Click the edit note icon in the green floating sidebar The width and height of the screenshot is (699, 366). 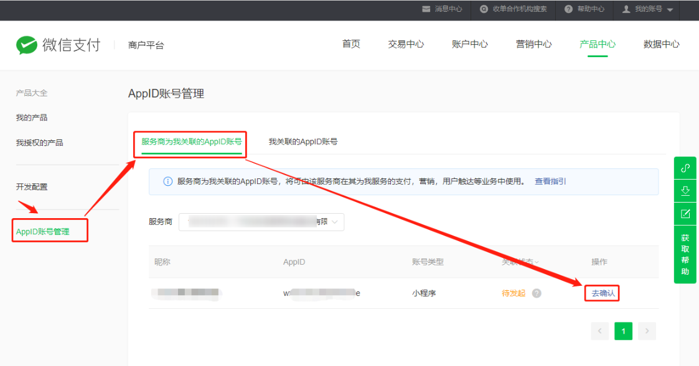click(685, 214)
